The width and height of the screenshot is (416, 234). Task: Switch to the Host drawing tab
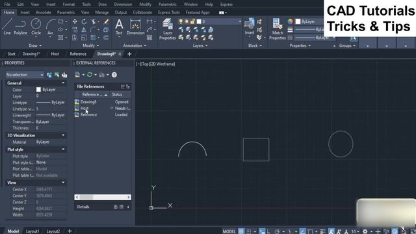click(x=55, y=54)
